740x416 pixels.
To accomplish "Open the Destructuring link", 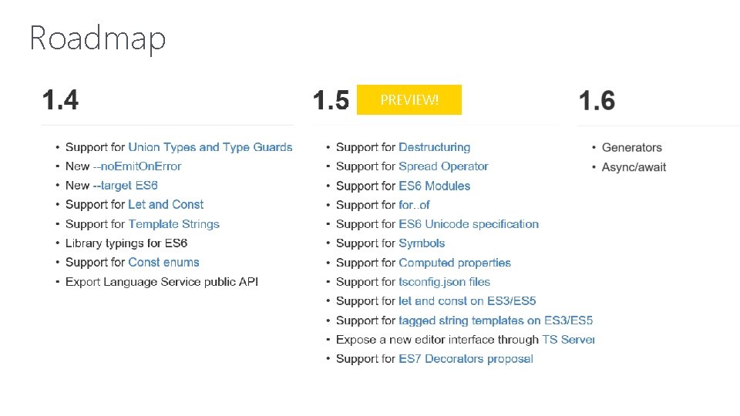I will click(x=434, y=147).
